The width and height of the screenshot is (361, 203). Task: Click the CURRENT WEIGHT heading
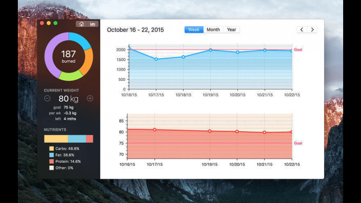tap(61, 90)
